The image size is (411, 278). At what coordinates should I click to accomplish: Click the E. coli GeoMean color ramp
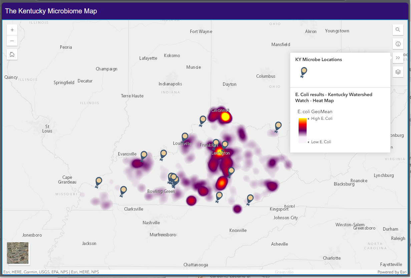[x=303, y=130]
